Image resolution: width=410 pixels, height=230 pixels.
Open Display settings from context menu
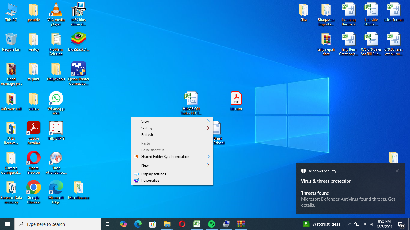pyautogui.click(x=154, y=174)
